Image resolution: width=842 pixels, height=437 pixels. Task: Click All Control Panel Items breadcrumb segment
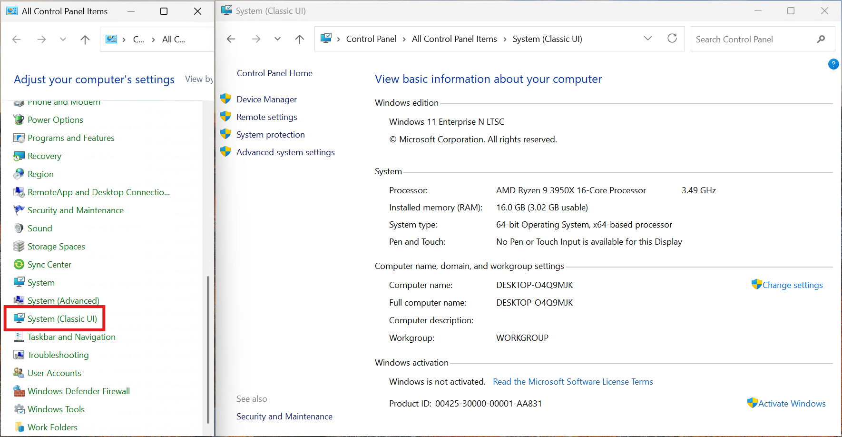pos(454,39)
